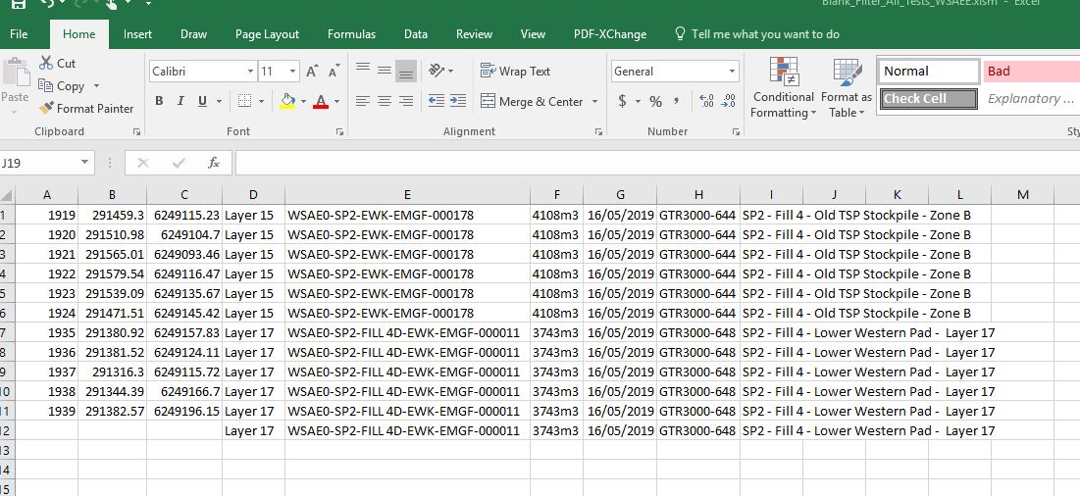Select row 12 header

(6, 430)
